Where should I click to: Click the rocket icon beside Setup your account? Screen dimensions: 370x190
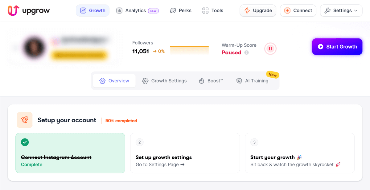point(25,120)
